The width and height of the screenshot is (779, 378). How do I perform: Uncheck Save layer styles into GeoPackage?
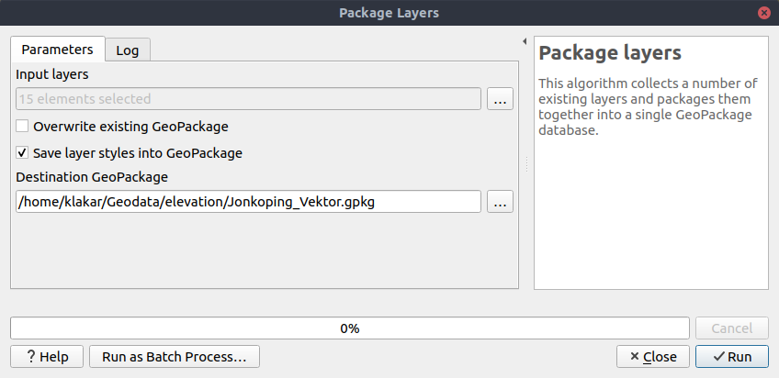coord(23,152)
